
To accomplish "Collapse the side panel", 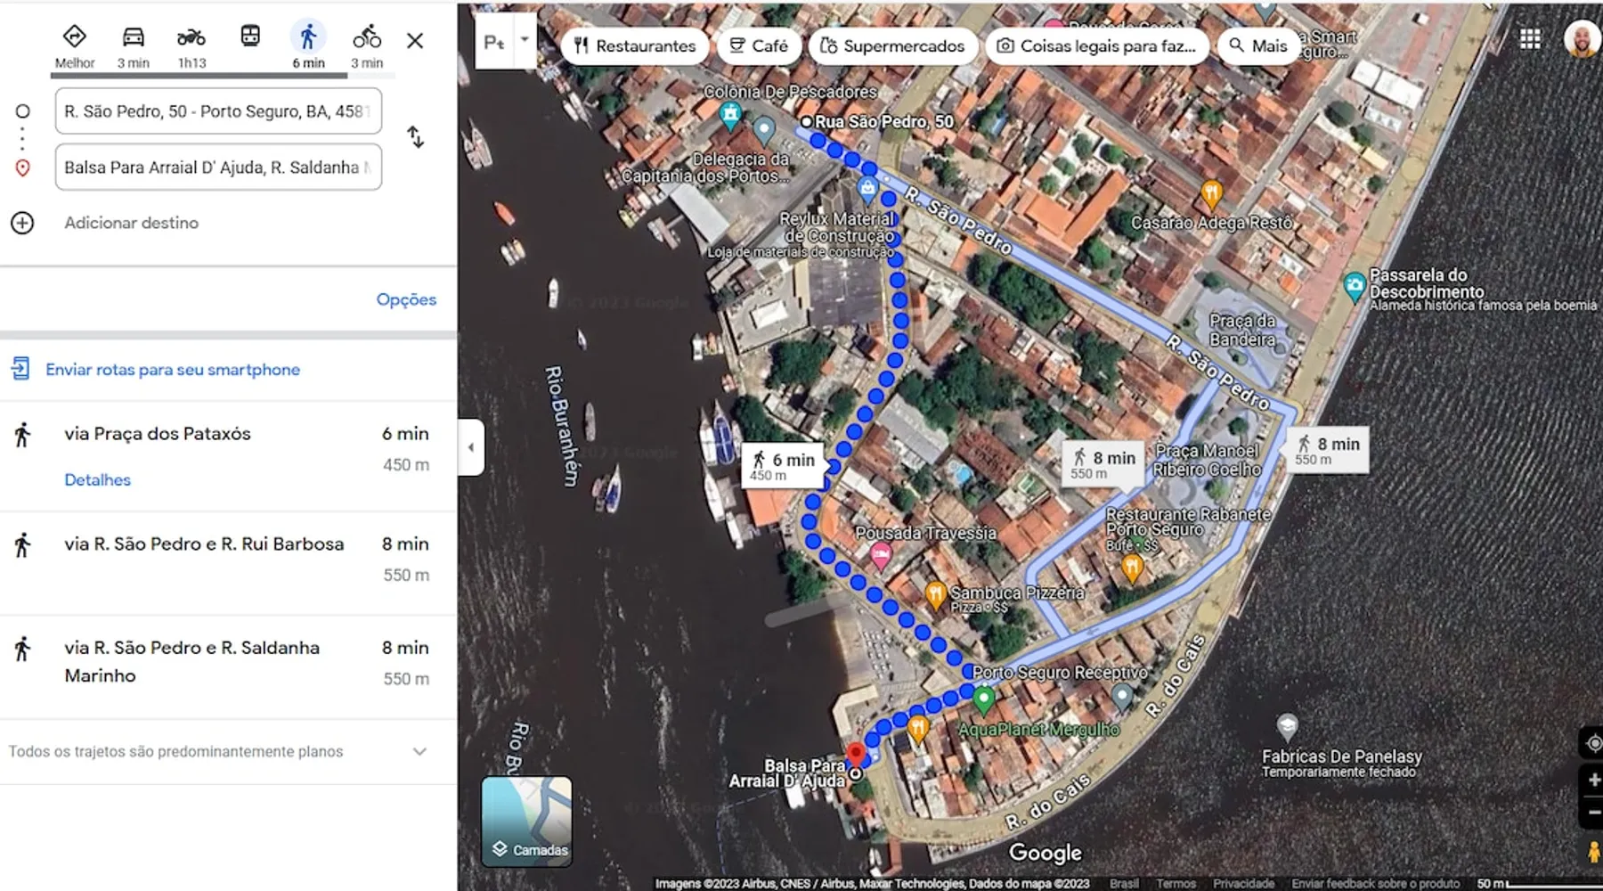I will (471, 447).
